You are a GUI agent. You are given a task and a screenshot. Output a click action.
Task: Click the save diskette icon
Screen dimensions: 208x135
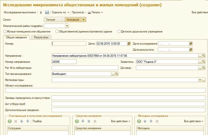tap(47, 12)
